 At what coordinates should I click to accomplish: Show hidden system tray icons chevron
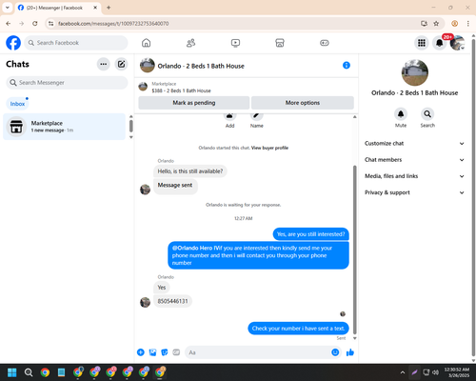(x=403, y=372)
